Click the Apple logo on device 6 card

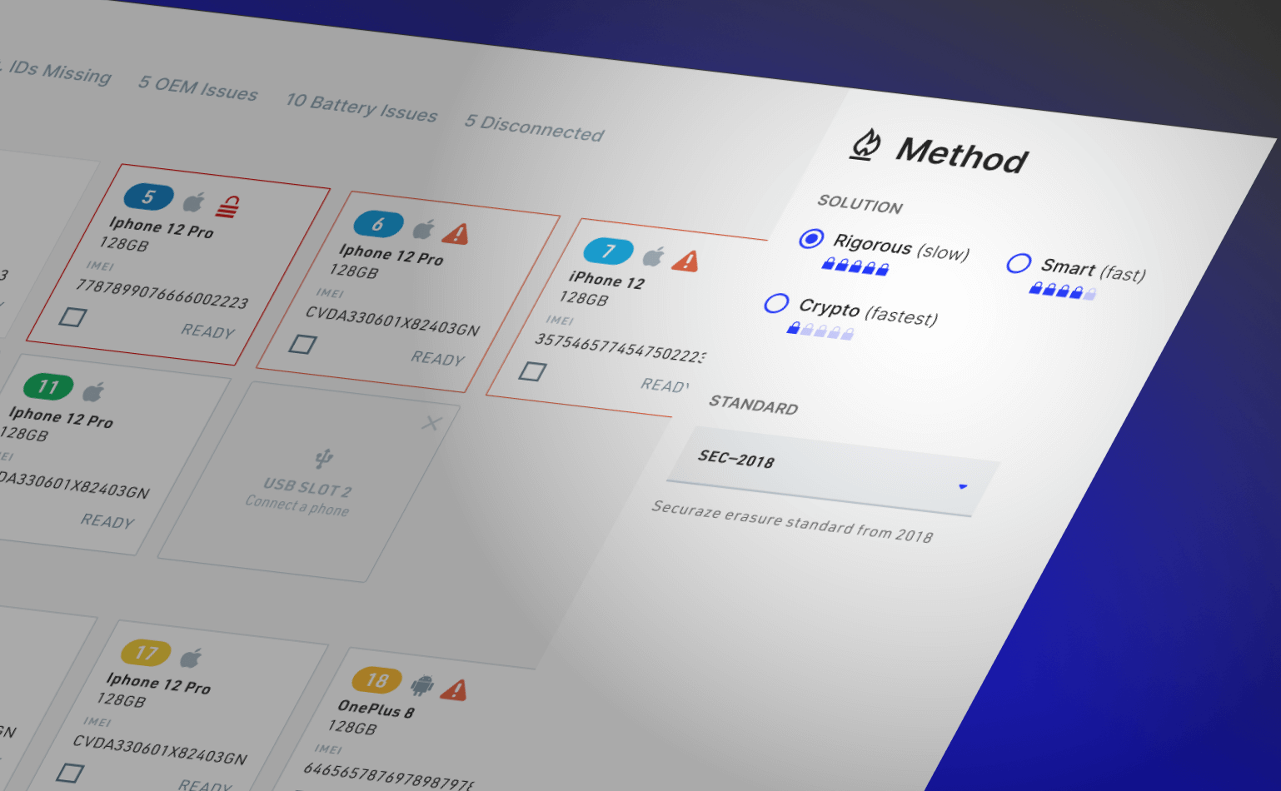(x=424, y=229)
